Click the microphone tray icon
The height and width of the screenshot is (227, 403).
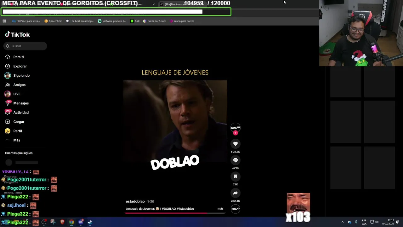tap(356, 222)
